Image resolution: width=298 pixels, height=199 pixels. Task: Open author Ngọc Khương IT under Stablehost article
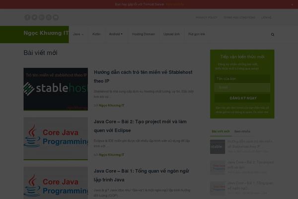click(112, 105)
